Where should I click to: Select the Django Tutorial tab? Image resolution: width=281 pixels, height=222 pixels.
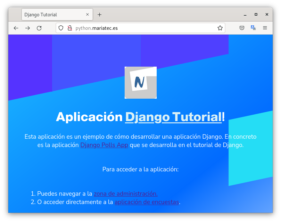[51, 15]
